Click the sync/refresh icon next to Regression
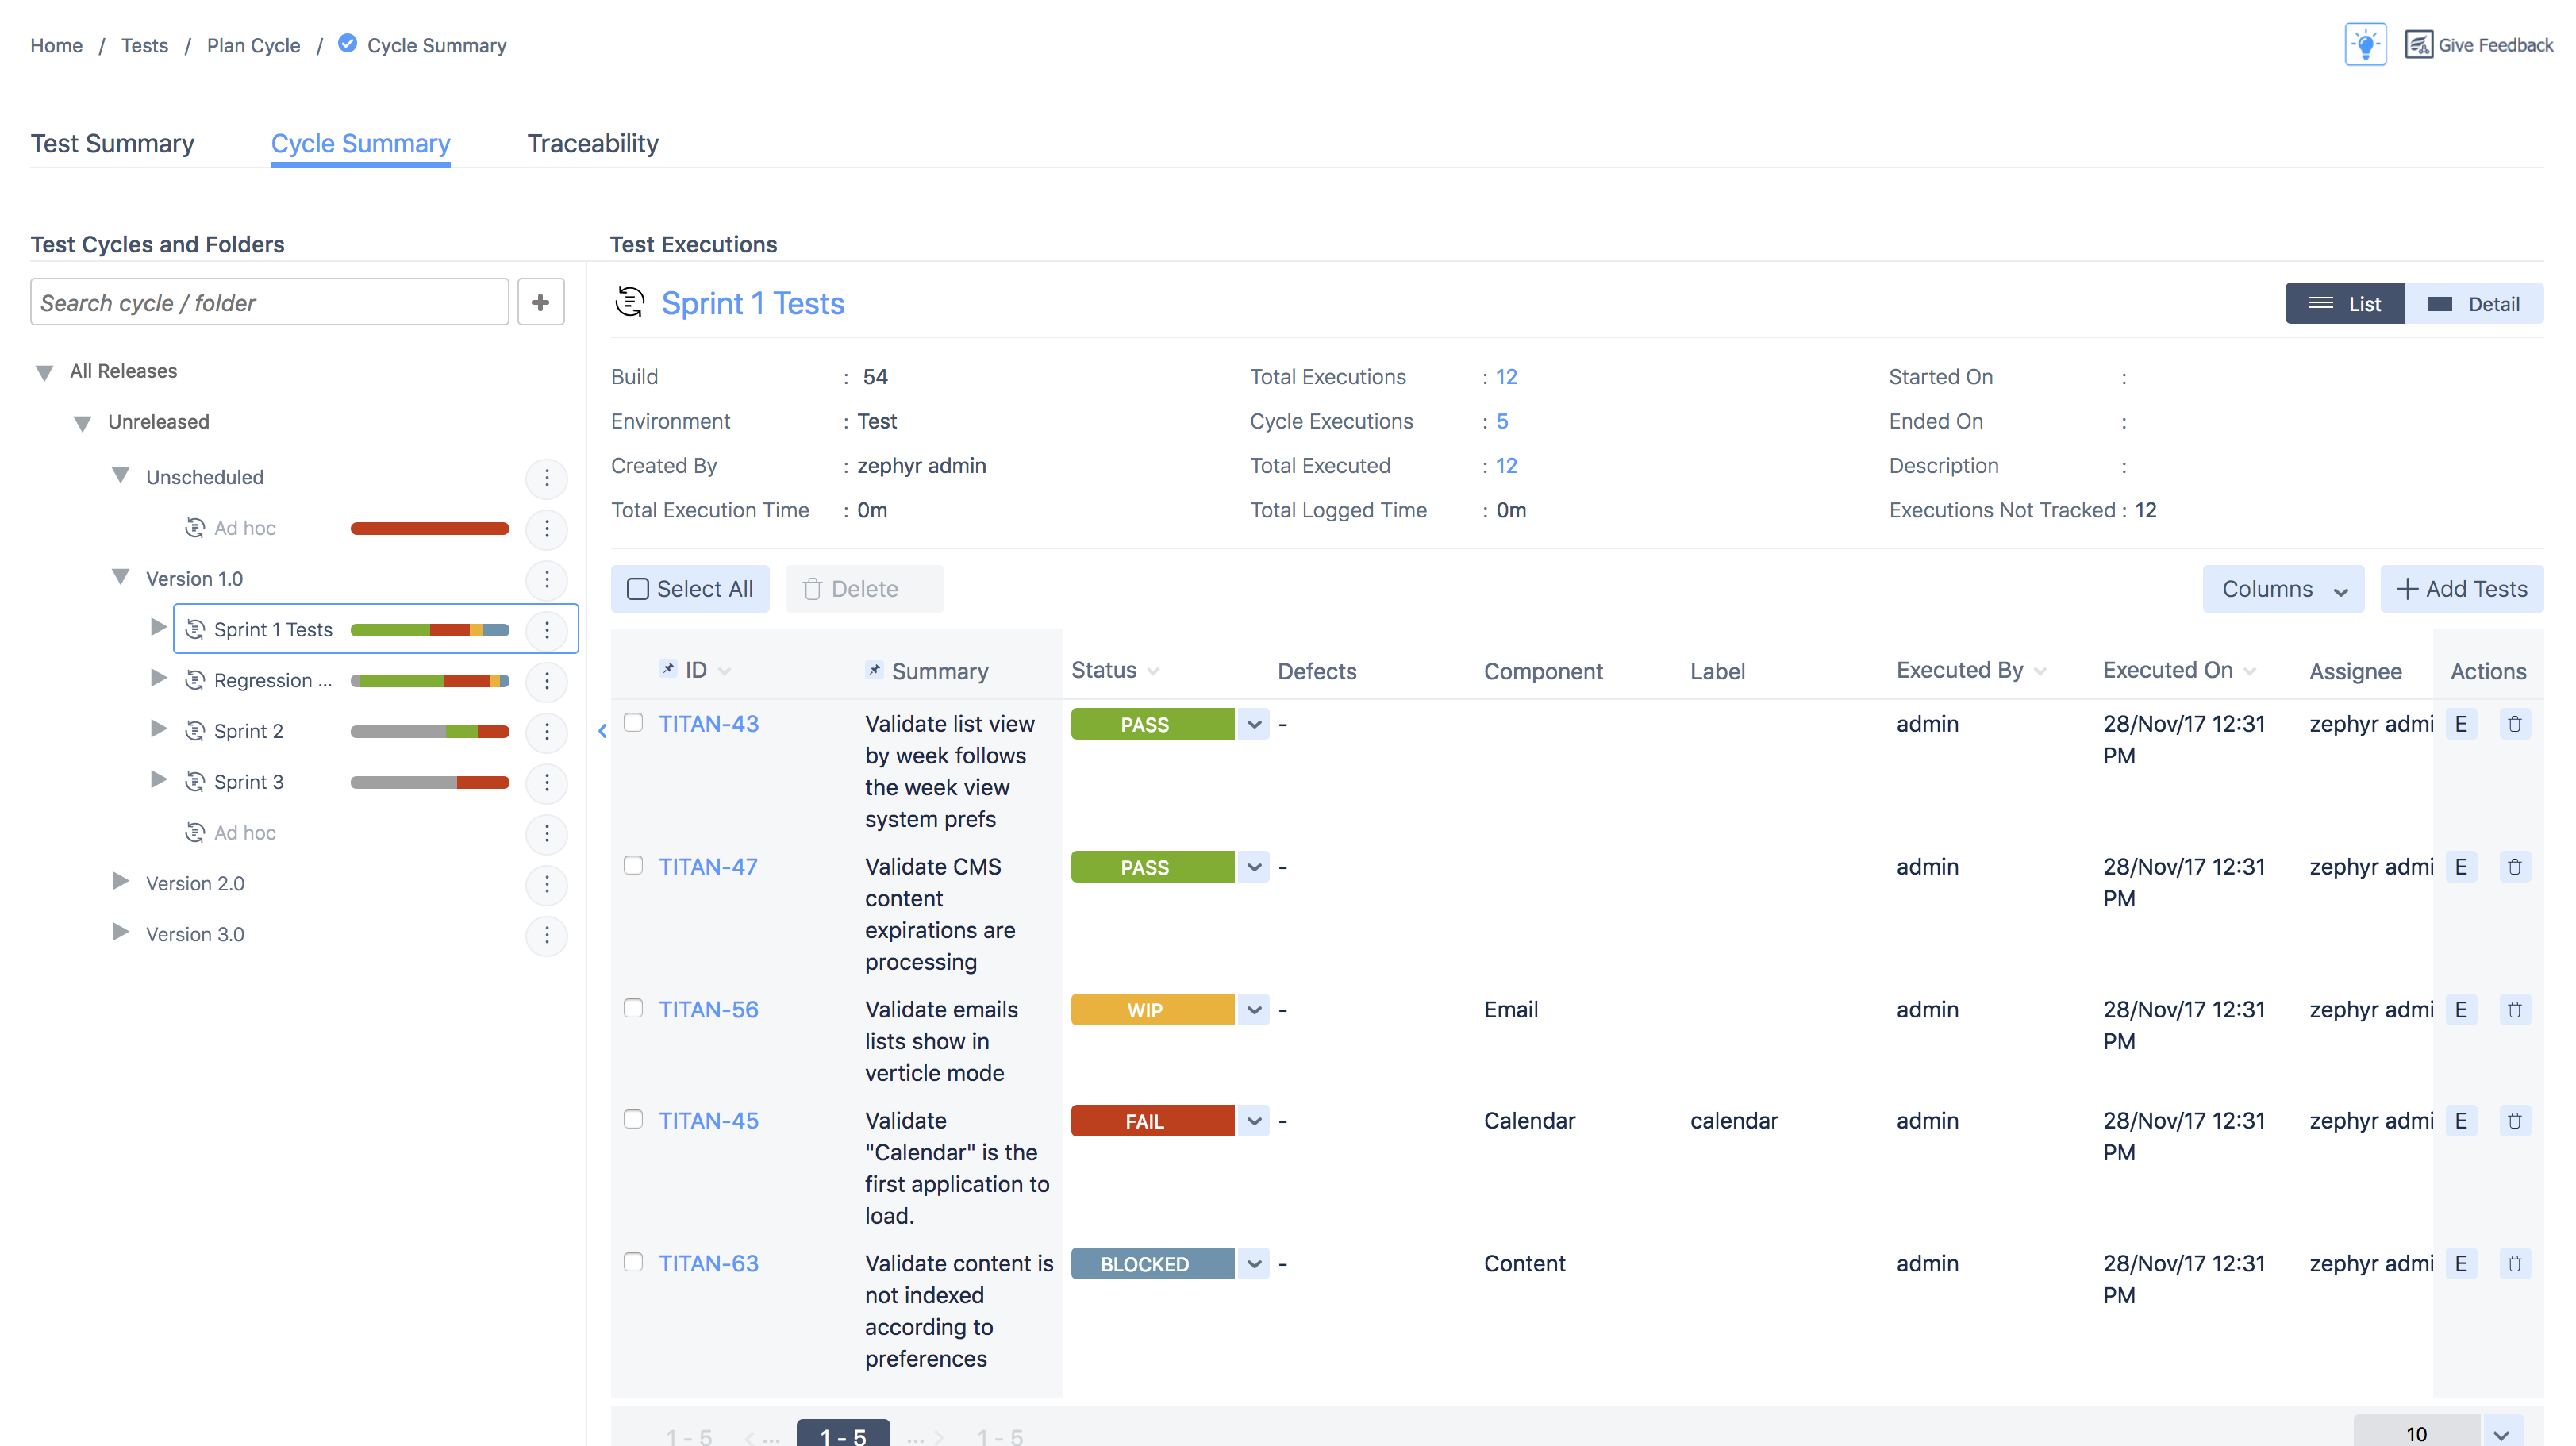This screenshot has width=2576, height=1446. click(x=193, y=679)
